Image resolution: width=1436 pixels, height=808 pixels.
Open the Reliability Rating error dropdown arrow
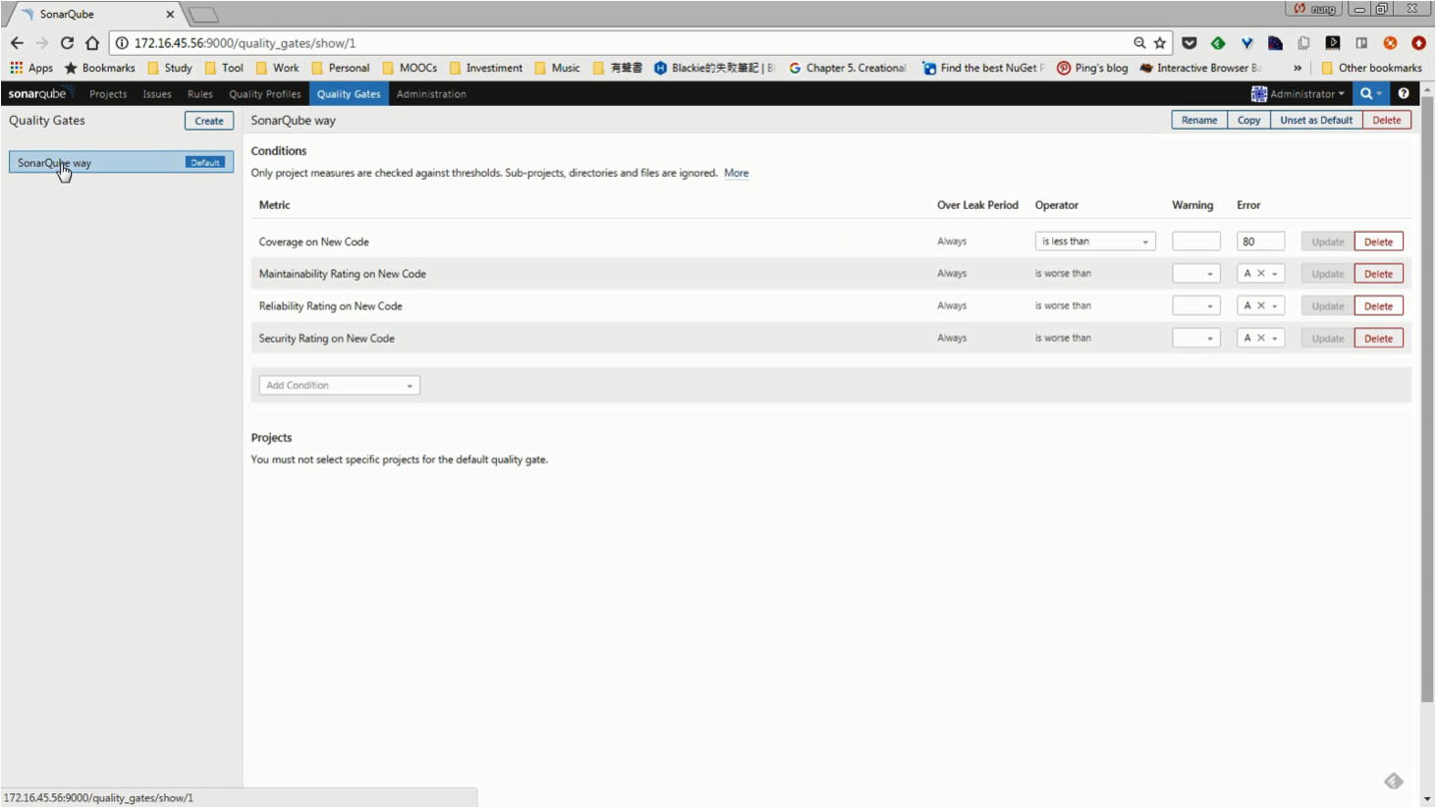tap(1275, 306)
